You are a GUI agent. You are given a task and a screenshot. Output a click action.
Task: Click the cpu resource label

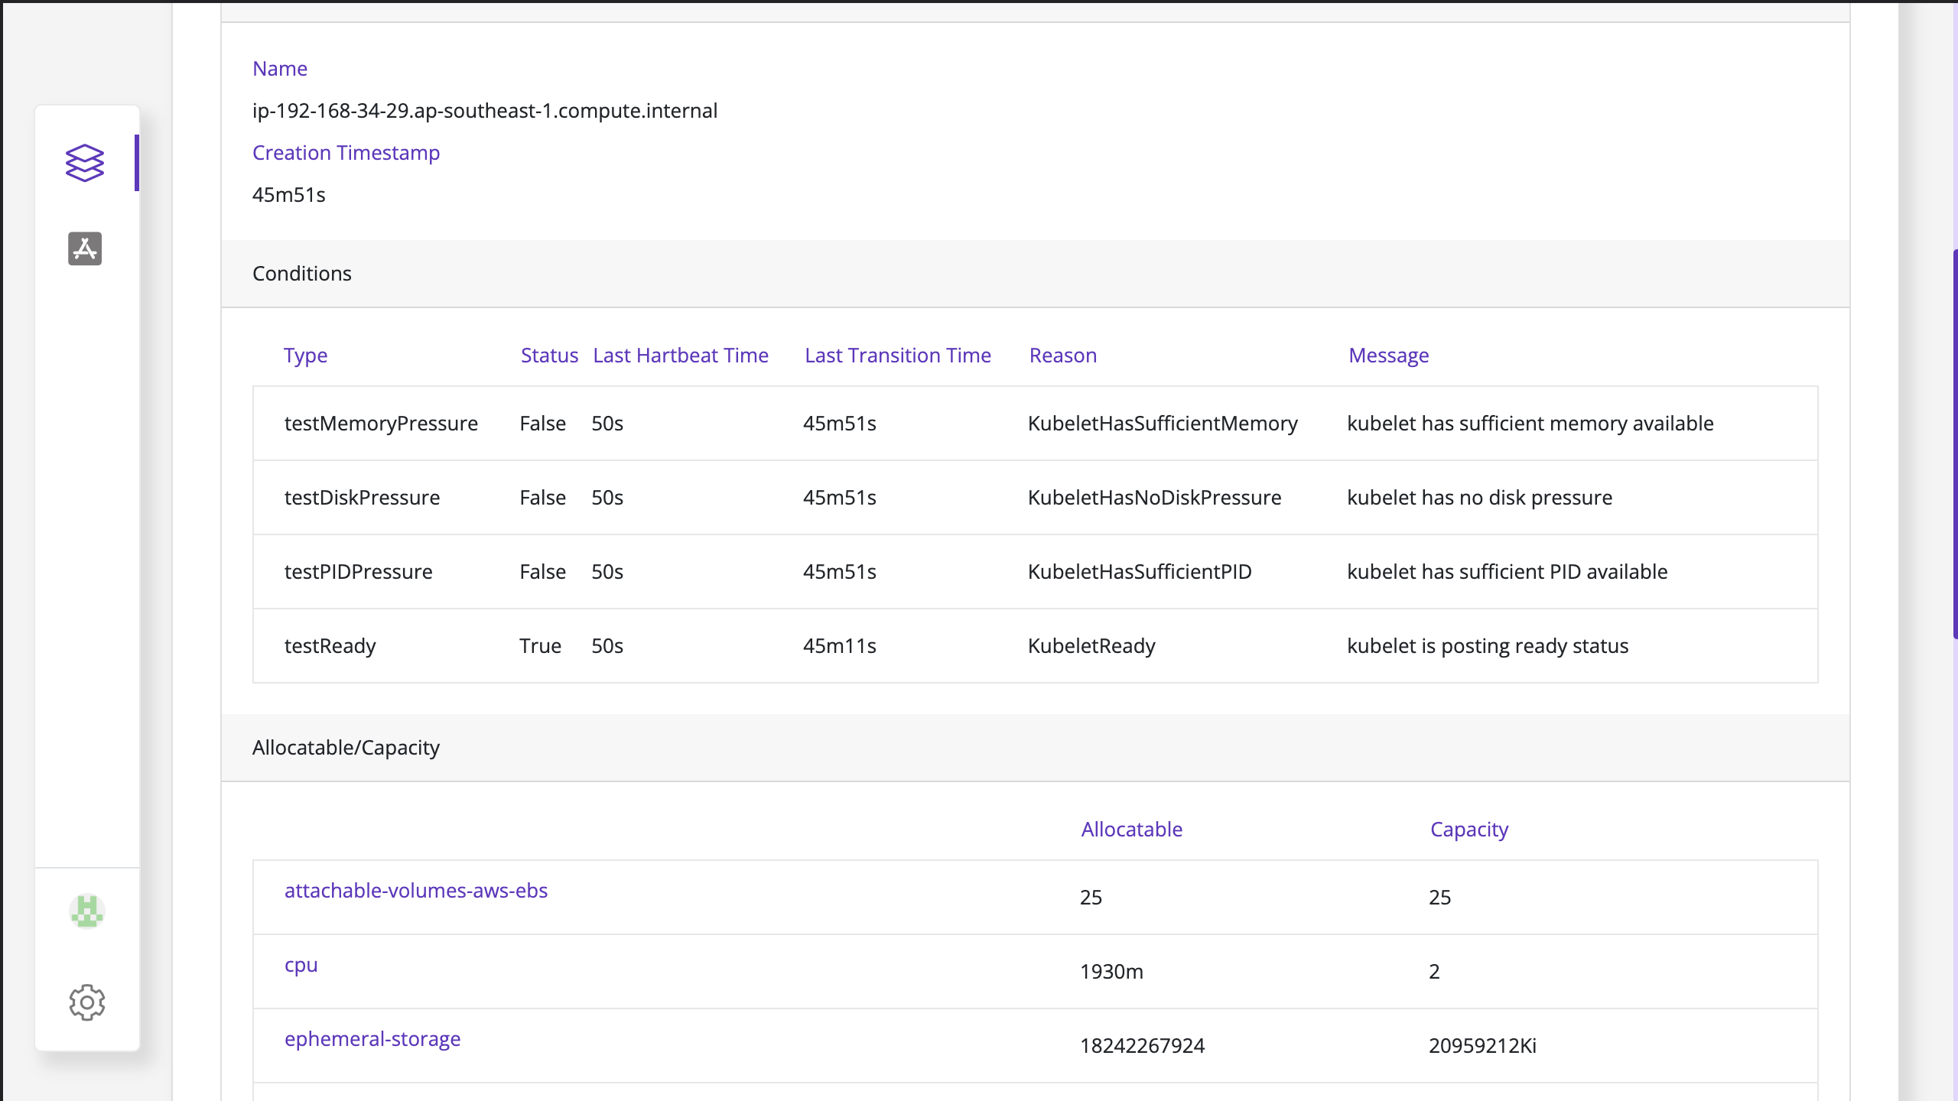pos(301,965)
